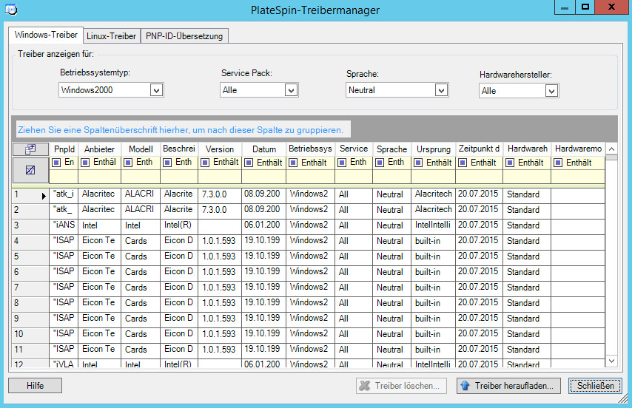Click the Version column filter operator icon

coord(205,163)
